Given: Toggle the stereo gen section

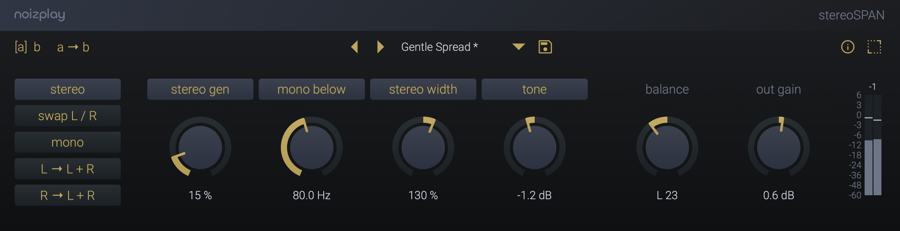Looking at the screenshot, I should (200, 89).
